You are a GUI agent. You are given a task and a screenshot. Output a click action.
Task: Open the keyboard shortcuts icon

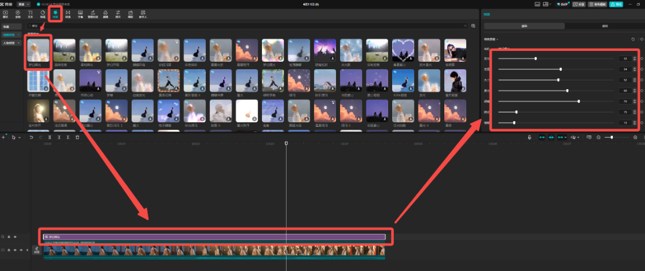[537, 4]
